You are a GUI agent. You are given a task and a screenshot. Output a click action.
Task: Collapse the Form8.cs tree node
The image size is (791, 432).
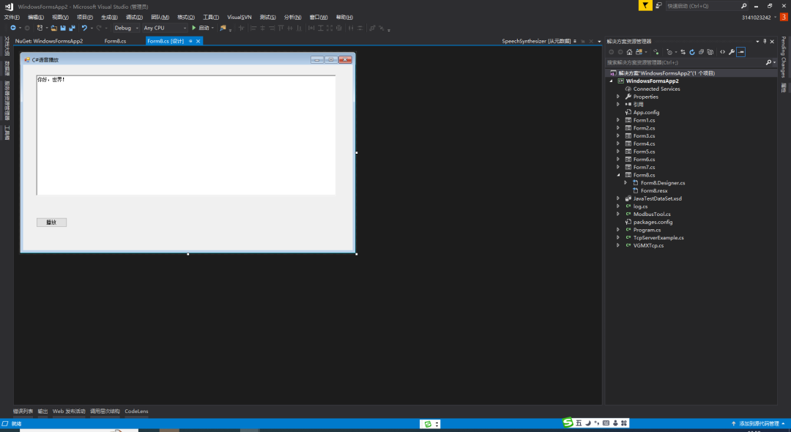pos(618,175)
